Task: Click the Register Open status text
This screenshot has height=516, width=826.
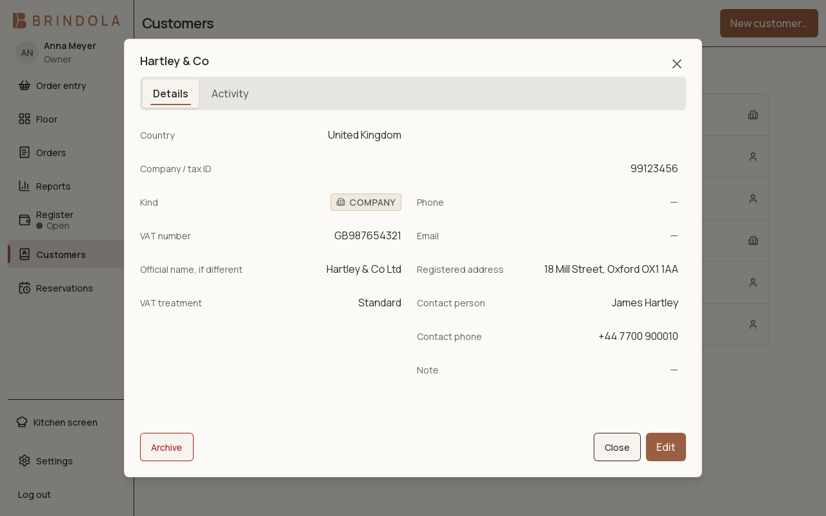Action: click(57, 226)
